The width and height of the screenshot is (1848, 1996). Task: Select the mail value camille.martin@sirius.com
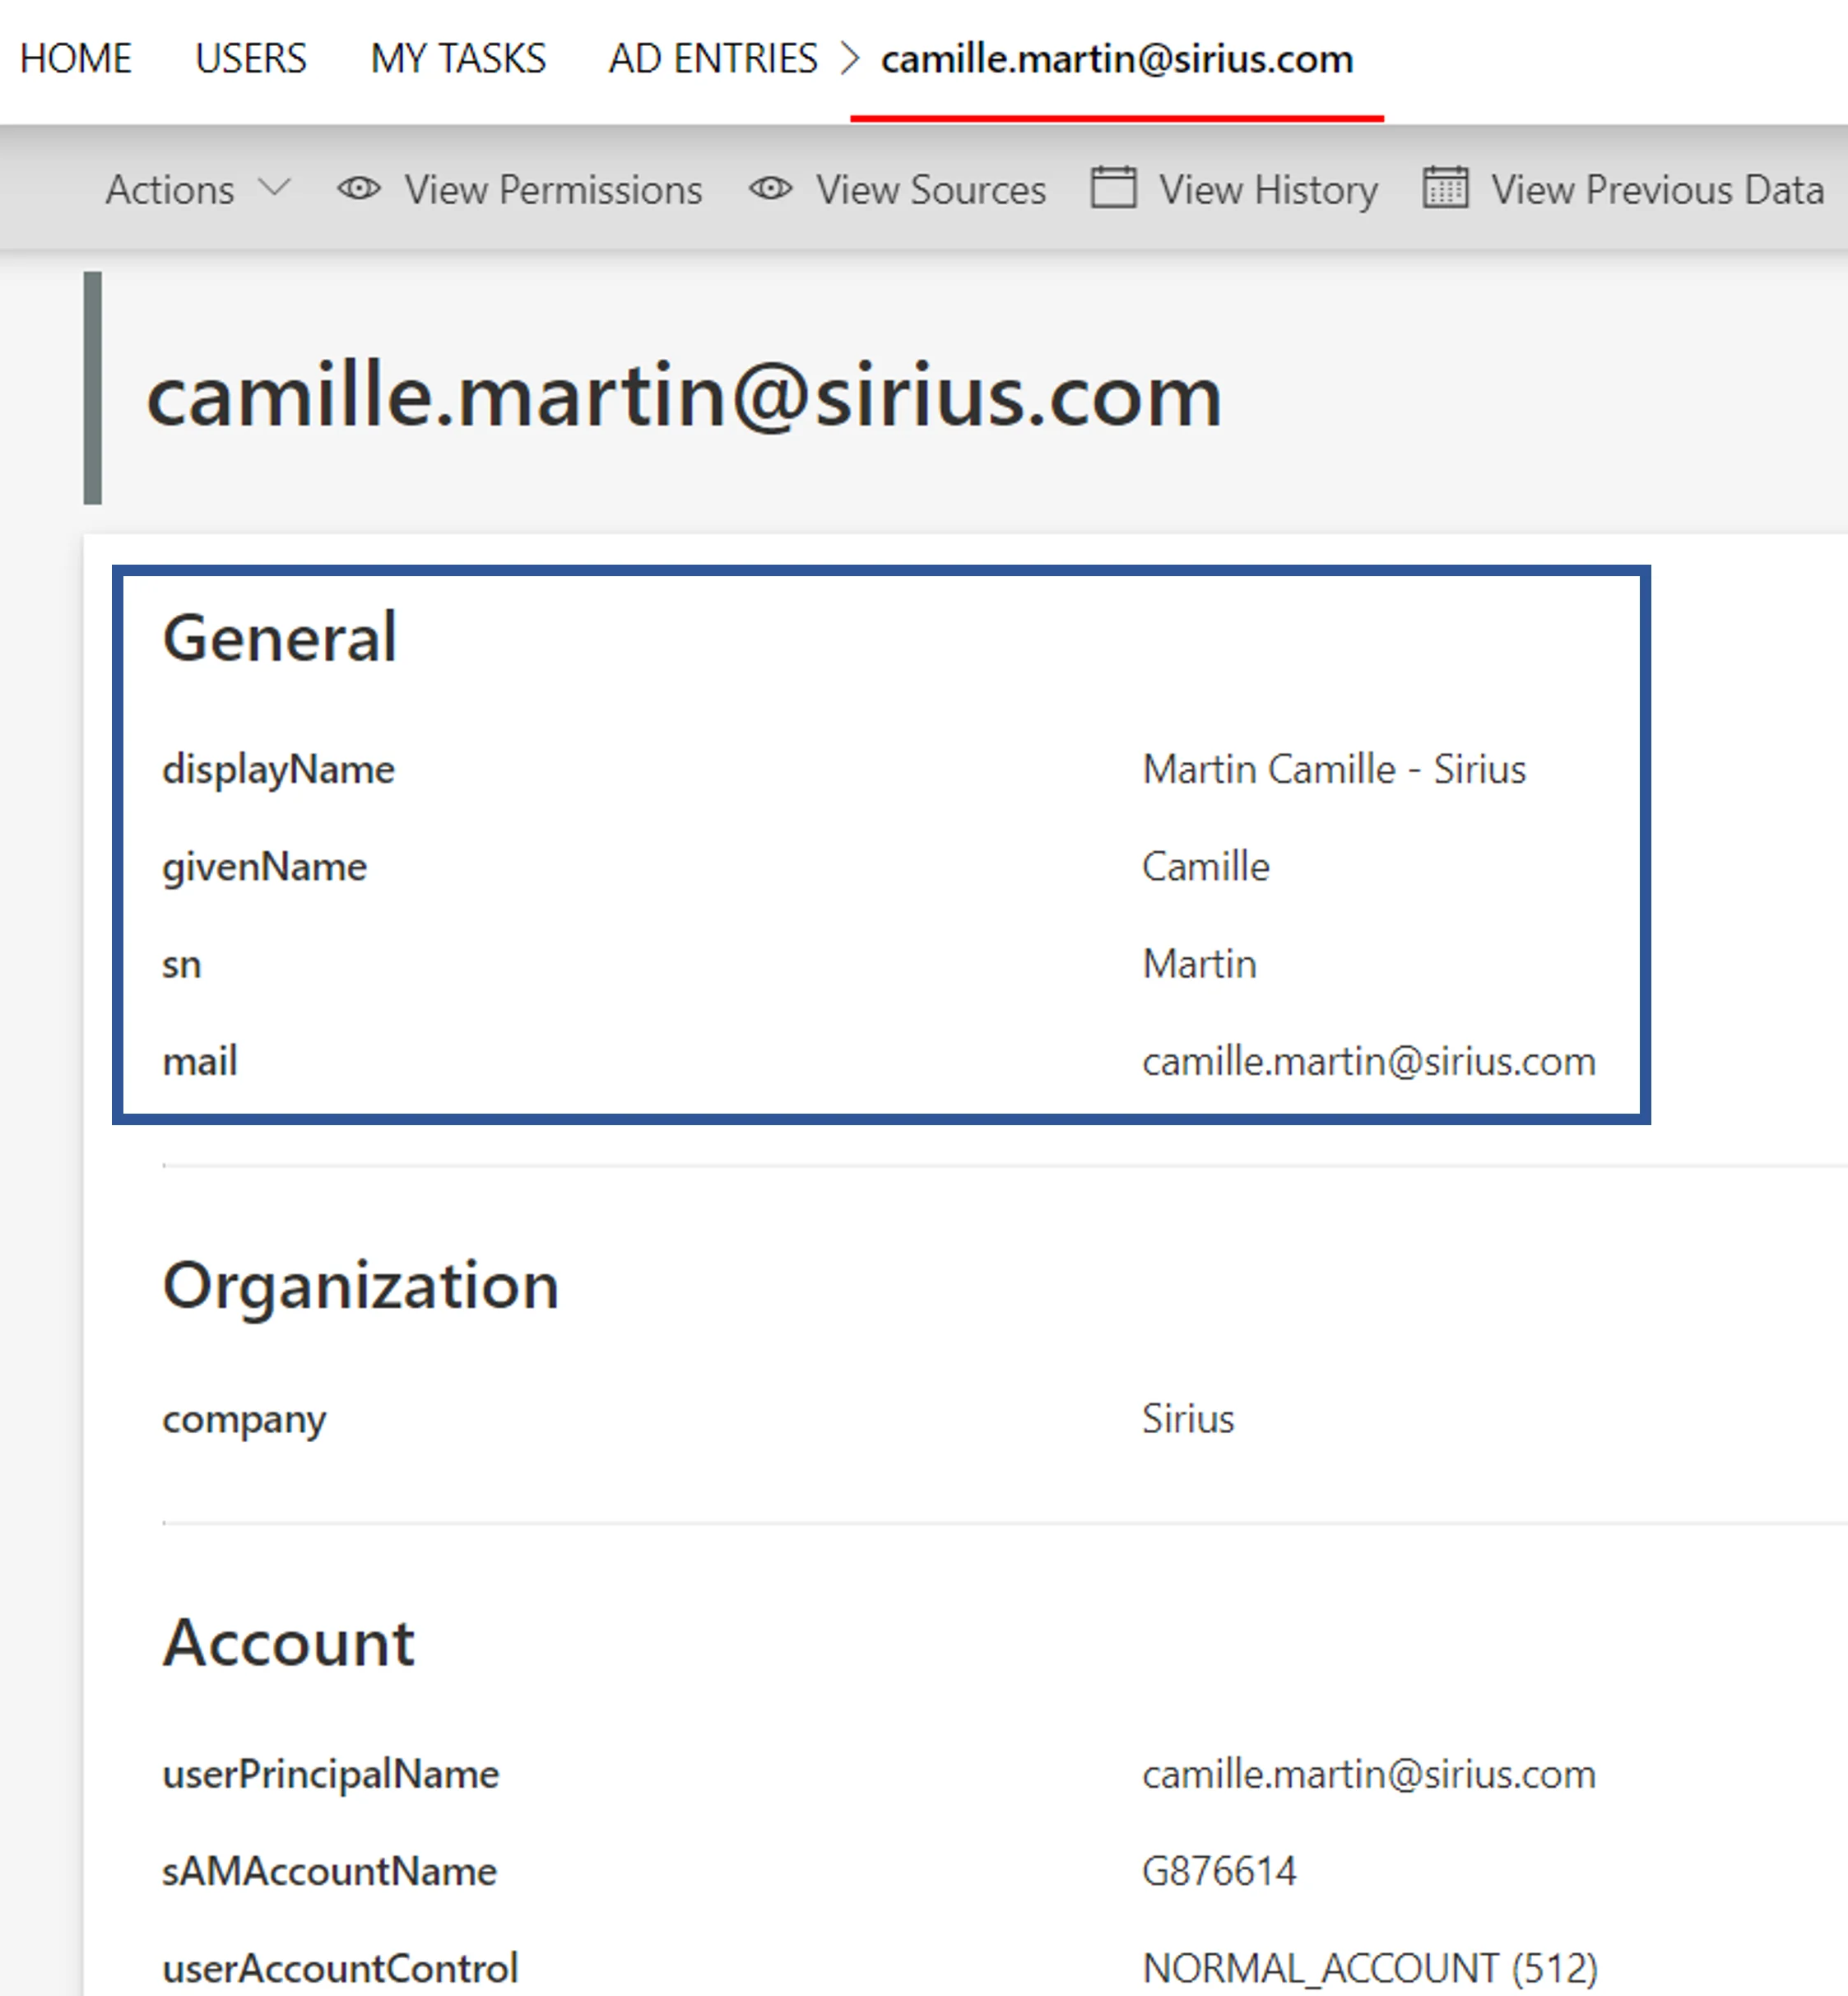1369,1062
